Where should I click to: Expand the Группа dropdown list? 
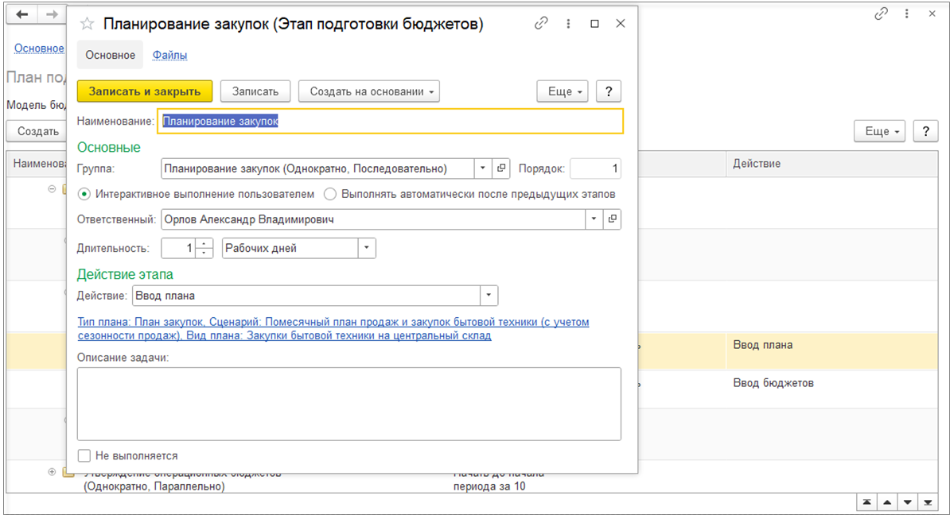[x=484, y=168]
